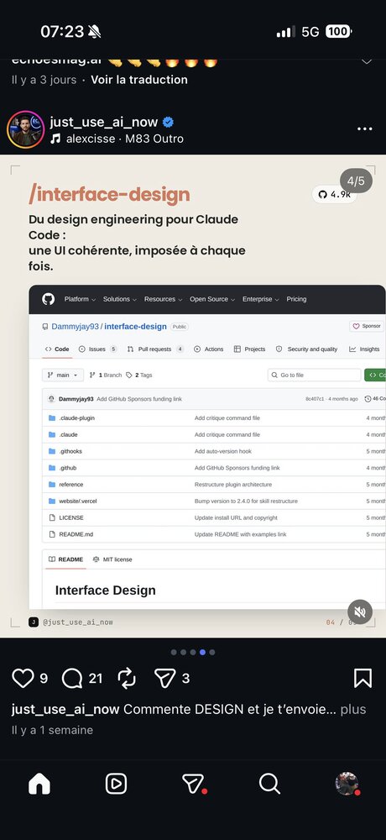Click the GitHub Octocat logo in the screenshot
This screenshot has width=386, height=840.
(48, 299)
